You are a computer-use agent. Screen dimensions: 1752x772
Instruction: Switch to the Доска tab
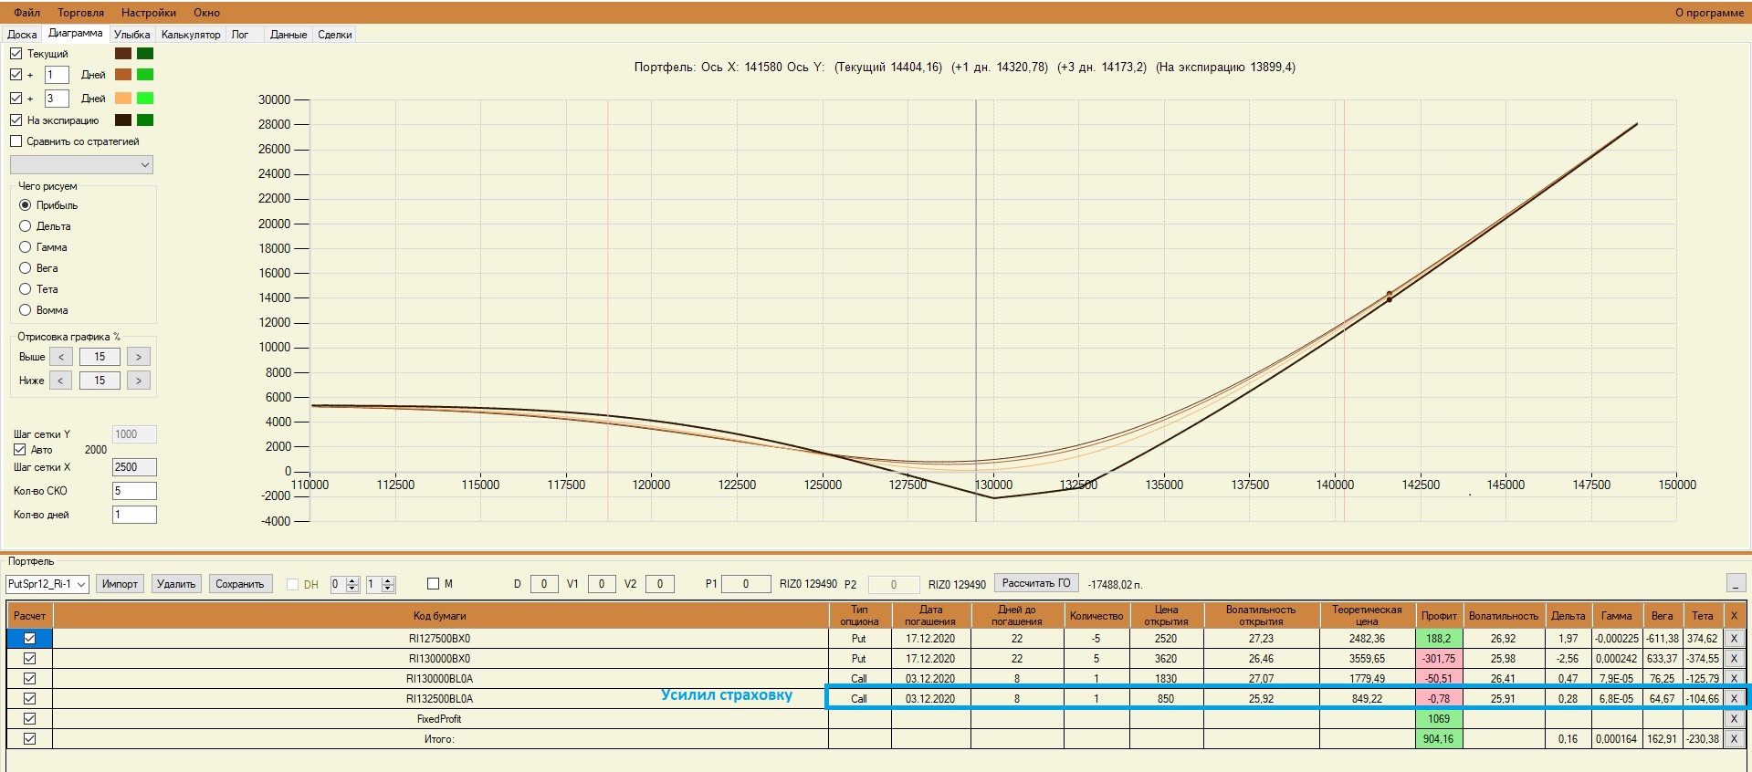[22, 35]
